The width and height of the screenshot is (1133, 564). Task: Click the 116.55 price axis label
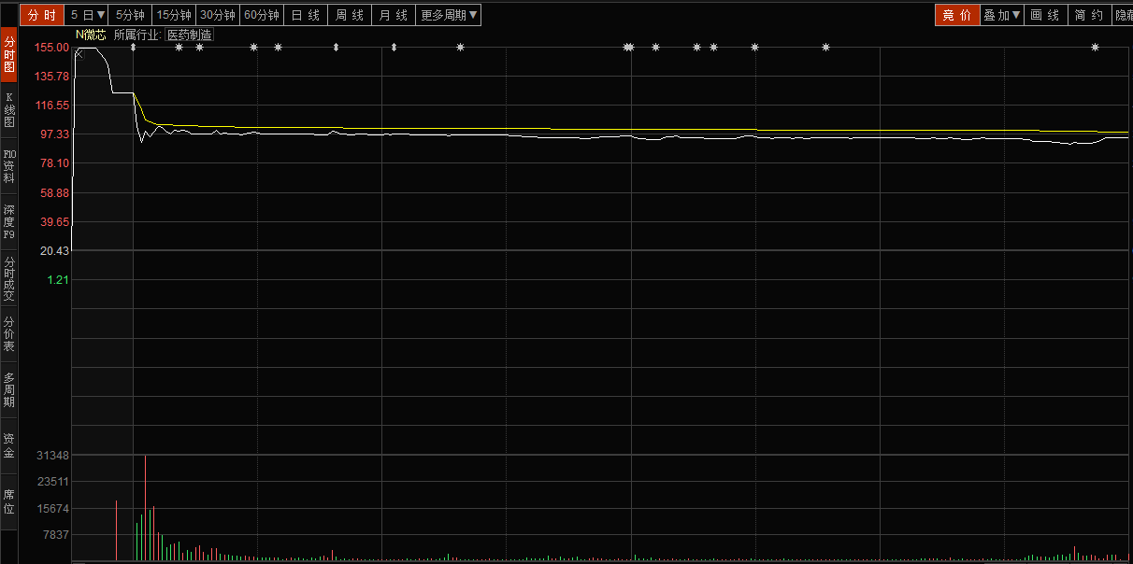[x=51, y=106]
